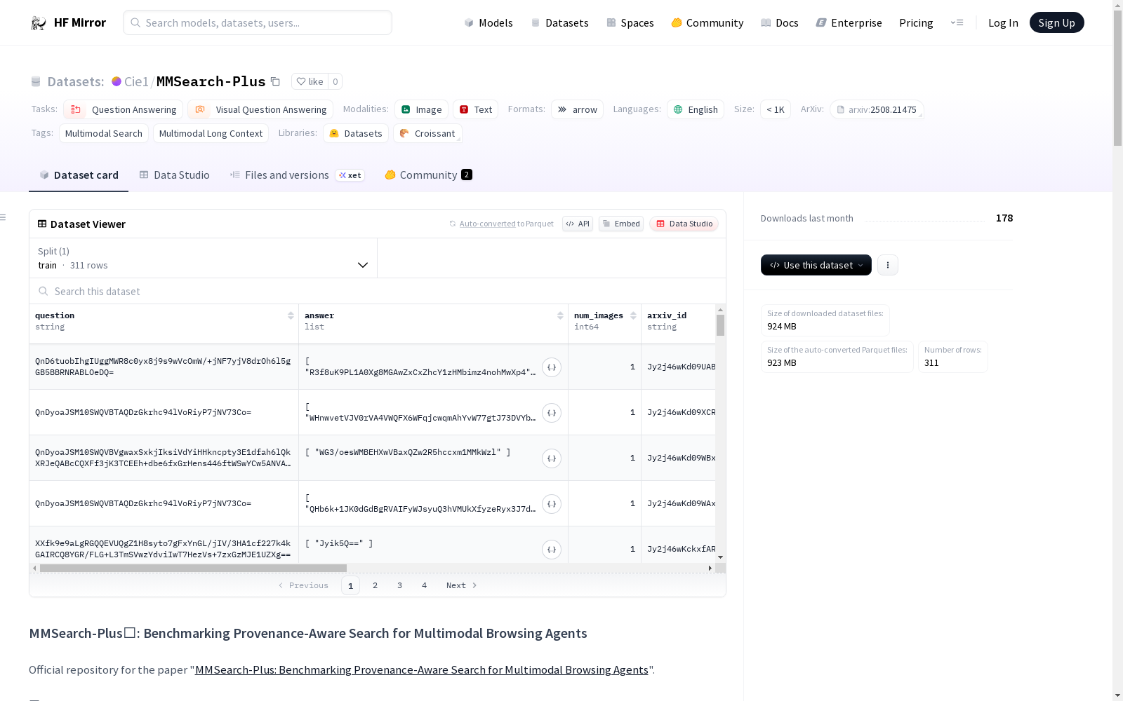The height and width of the screenshot is (701, 1123).
Task: Open the more navigation menu icon
Action: 957,22
